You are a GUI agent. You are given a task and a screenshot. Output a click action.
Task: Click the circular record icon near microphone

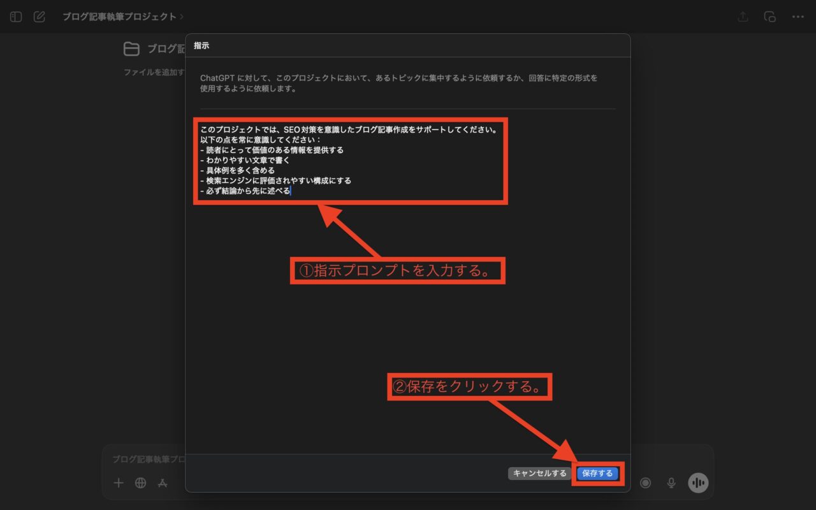645,483
